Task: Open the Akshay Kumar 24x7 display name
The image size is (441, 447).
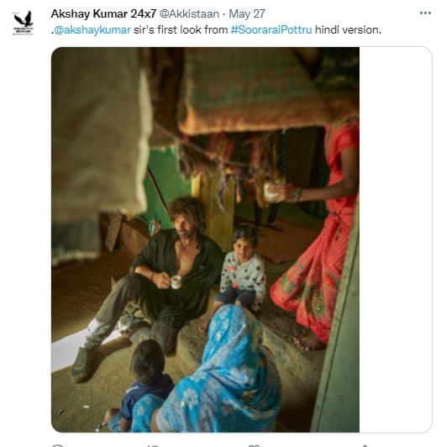Action: coord(103,13)
